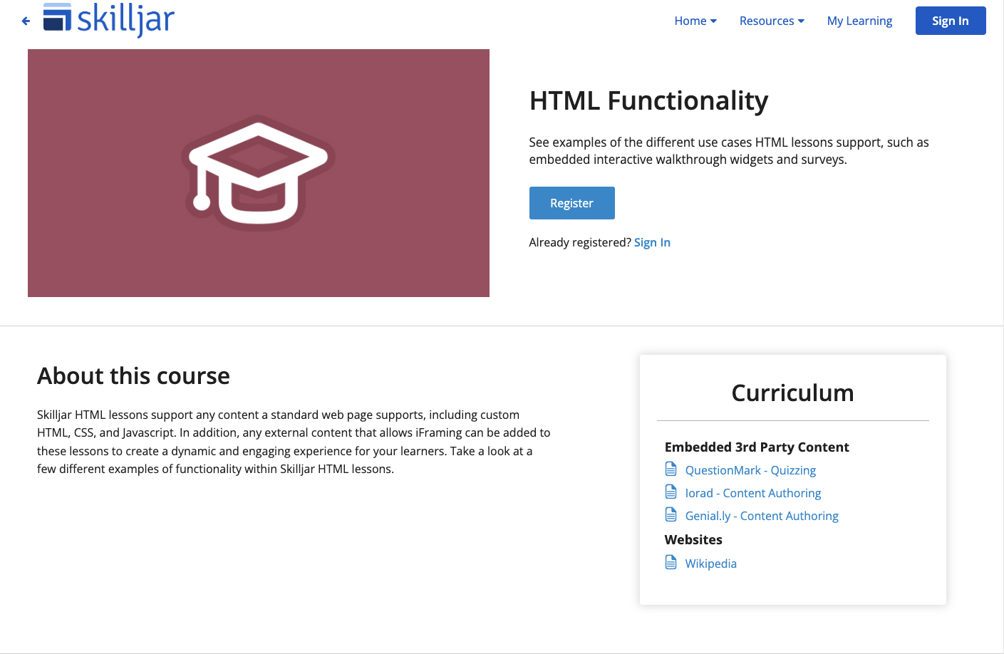Open the Resources dropdown
This screenshot has height=654, width=1004.
[772, 21]
